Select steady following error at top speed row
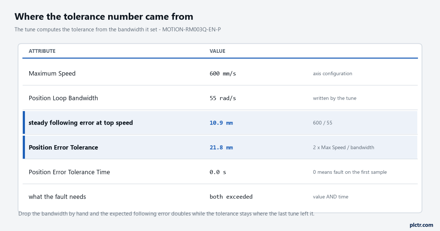The width and height of the screenshot is (440, 231). [220, 123]
